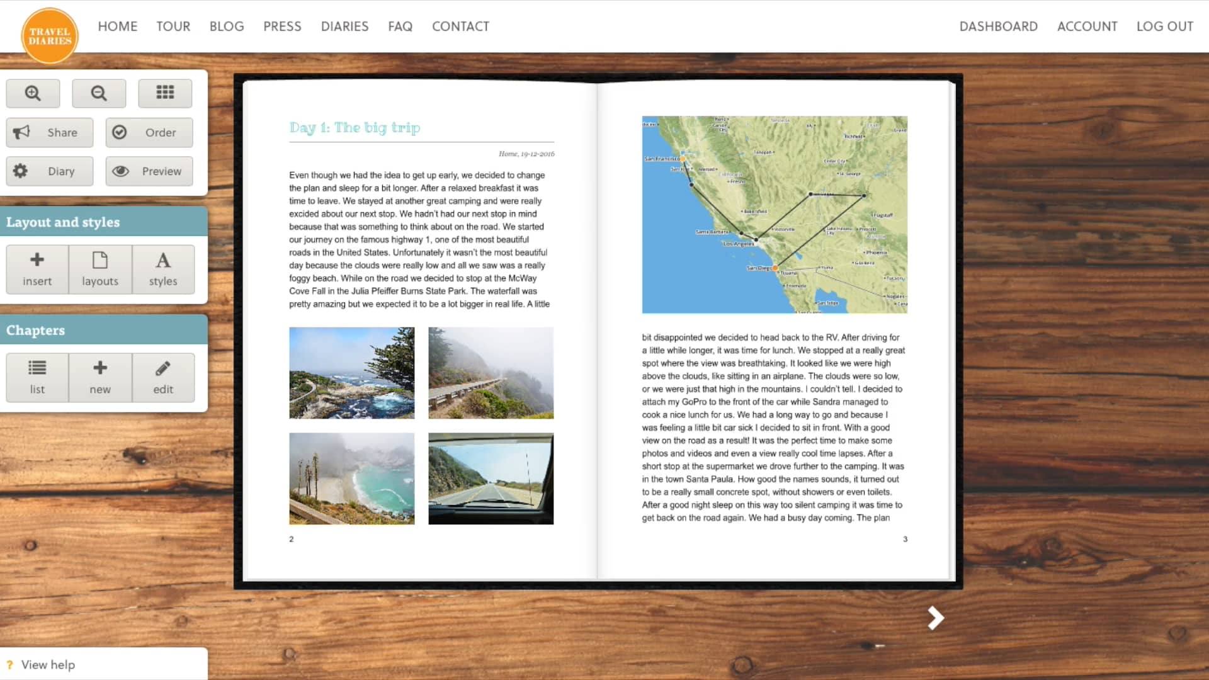Screen dimensions: 1209x680
Task: Select the zoom in magnifier tool
Action: tap(33, 93)
